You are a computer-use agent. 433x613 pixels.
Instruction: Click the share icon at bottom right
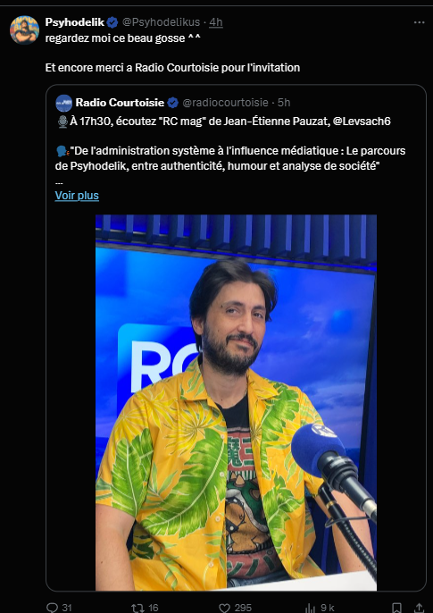[419, 608]
